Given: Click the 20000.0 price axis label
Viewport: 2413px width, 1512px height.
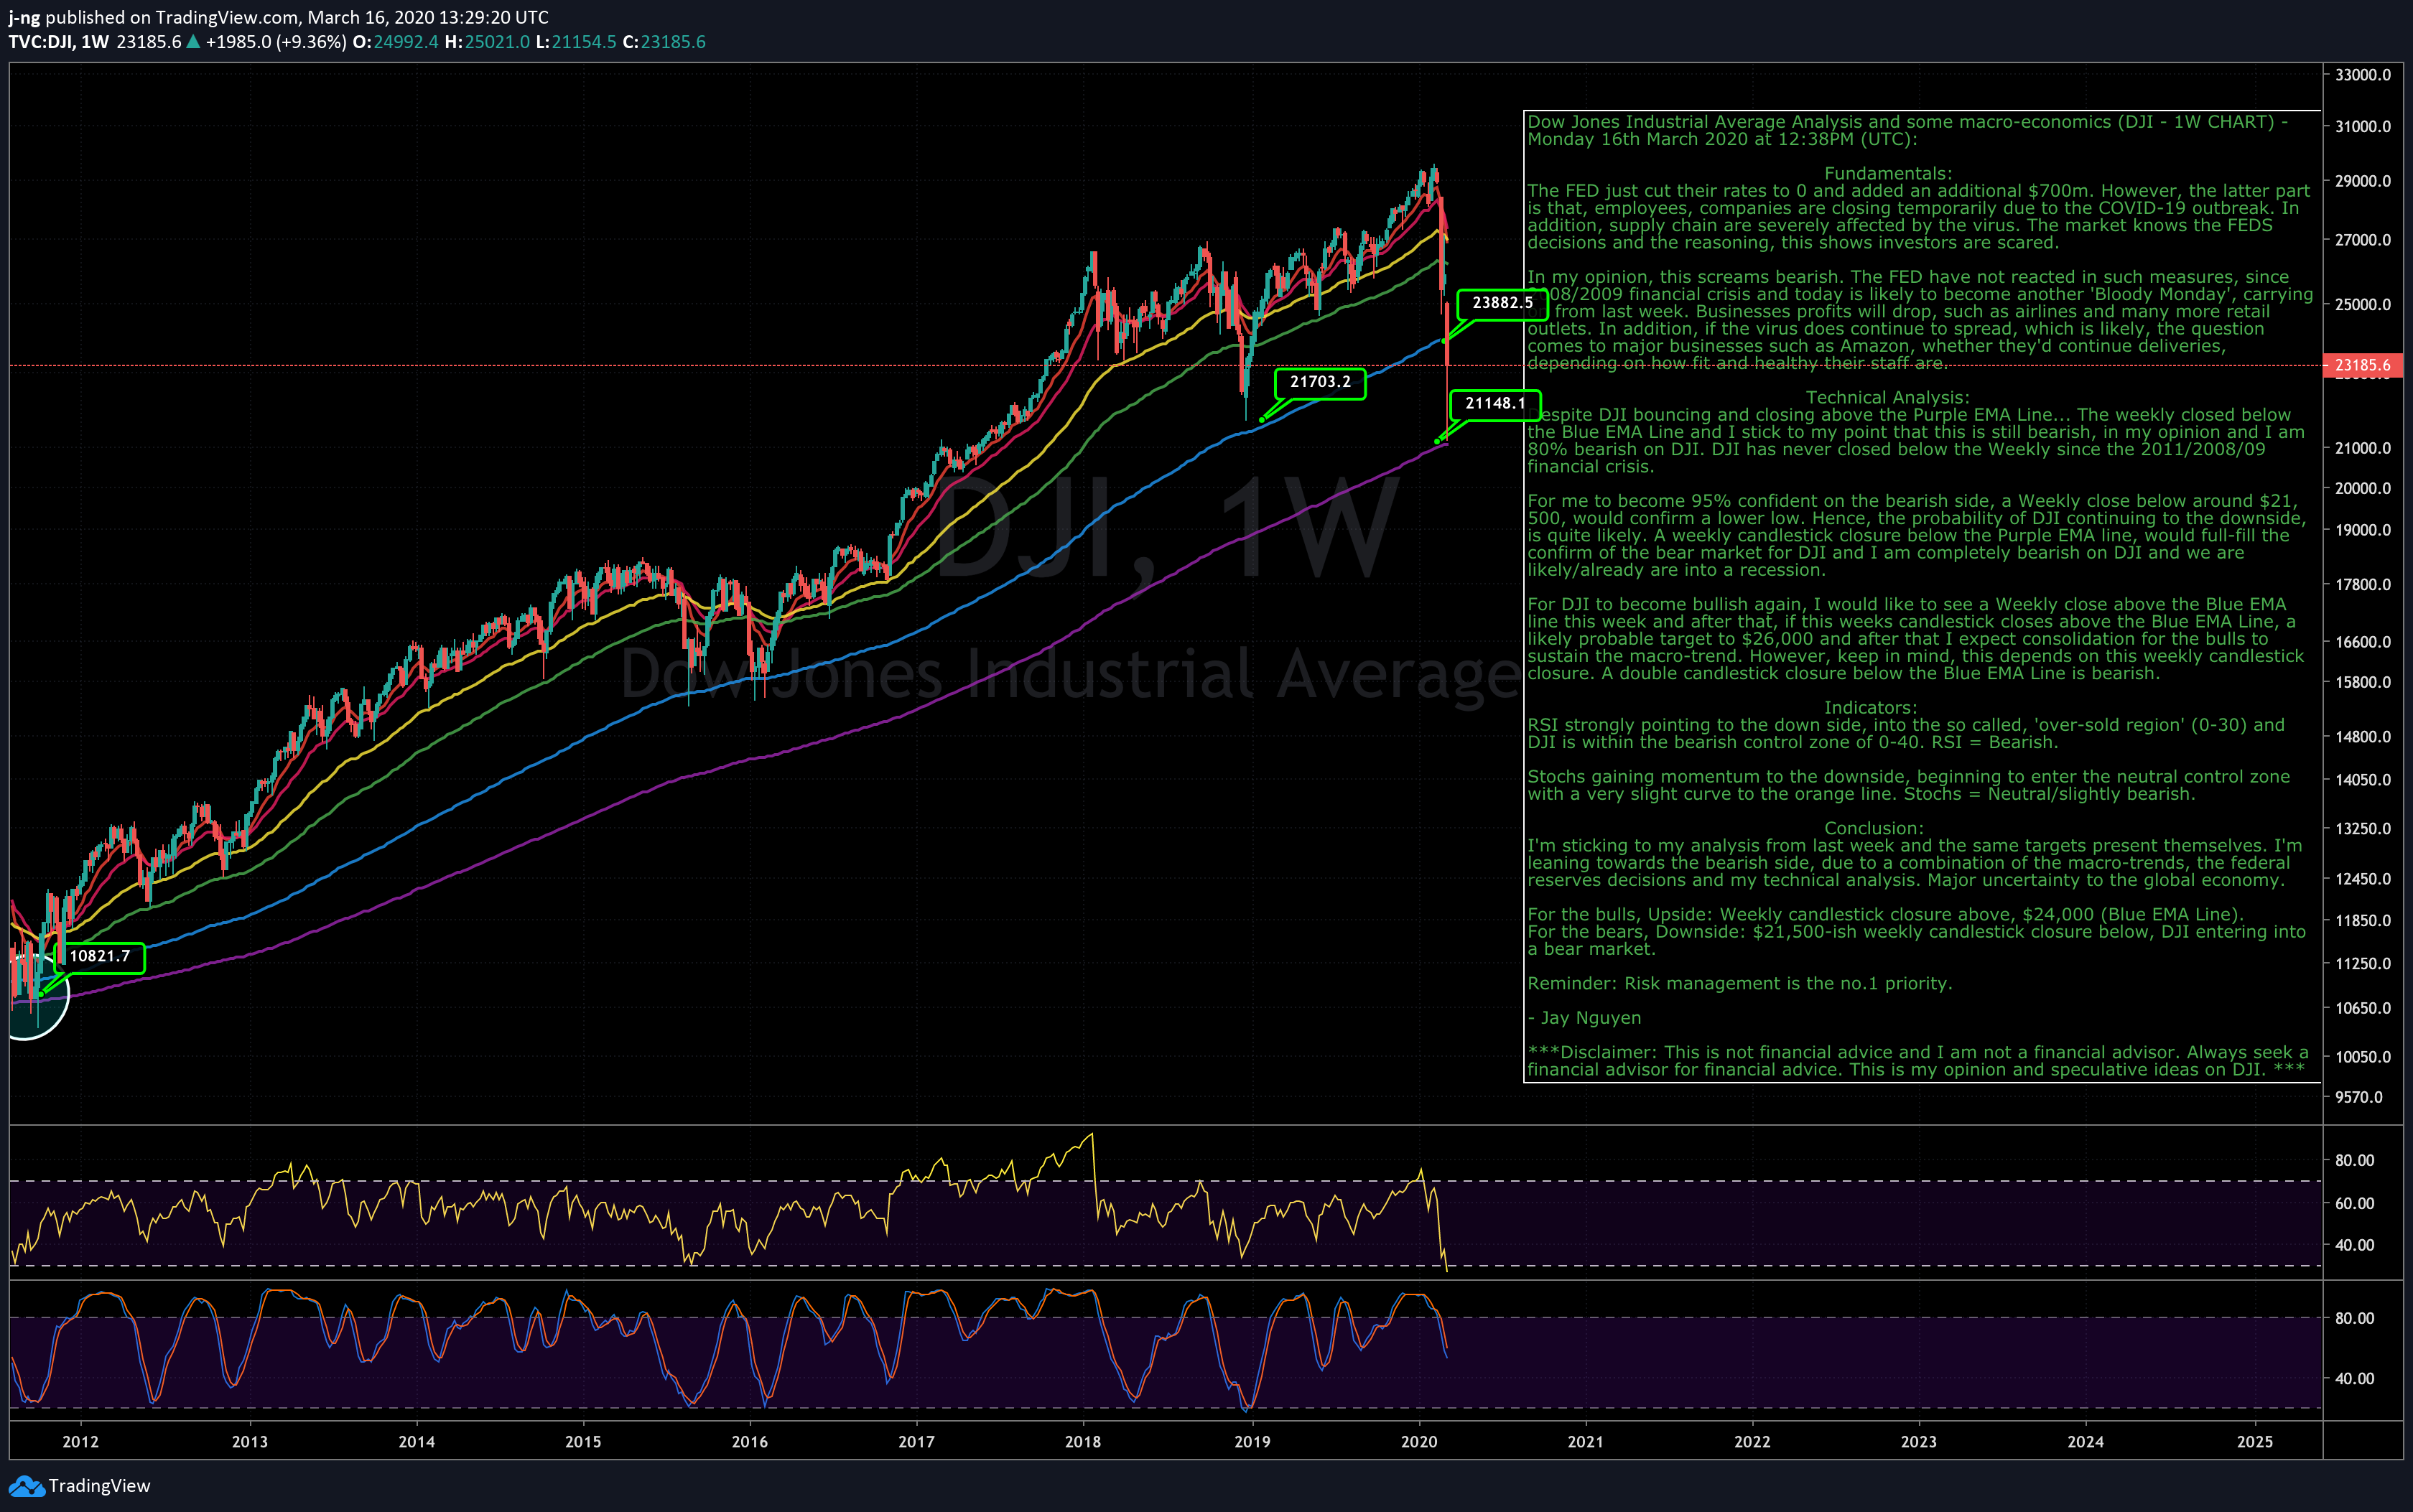Looking at the screenshot, I should pyautogui.click(x=2362, y=488).
